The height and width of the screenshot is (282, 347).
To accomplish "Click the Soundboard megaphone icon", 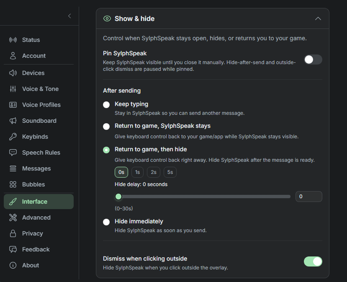I will pyautogui.click(x=13, y=121).
